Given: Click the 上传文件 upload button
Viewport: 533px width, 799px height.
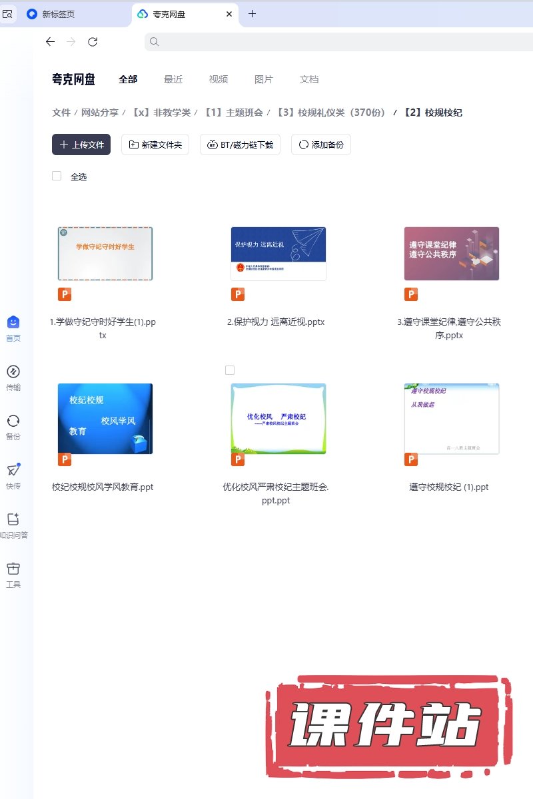Looking at the screenshot, I should 81,144.
